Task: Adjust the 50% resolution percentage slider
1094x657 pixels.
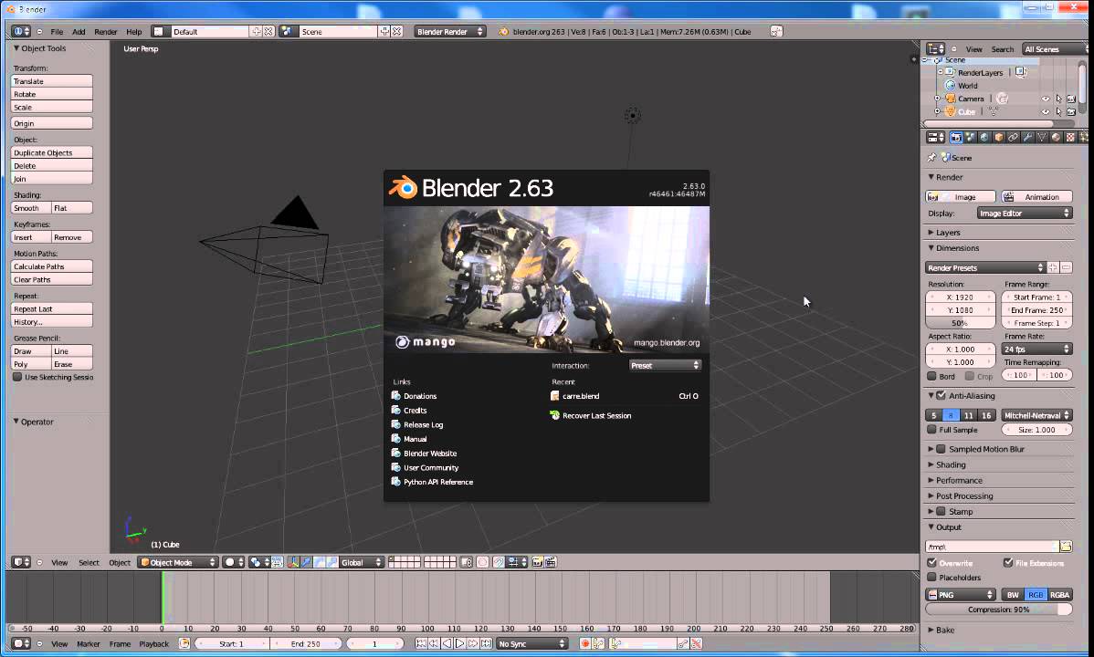Action: click(960, 323)
